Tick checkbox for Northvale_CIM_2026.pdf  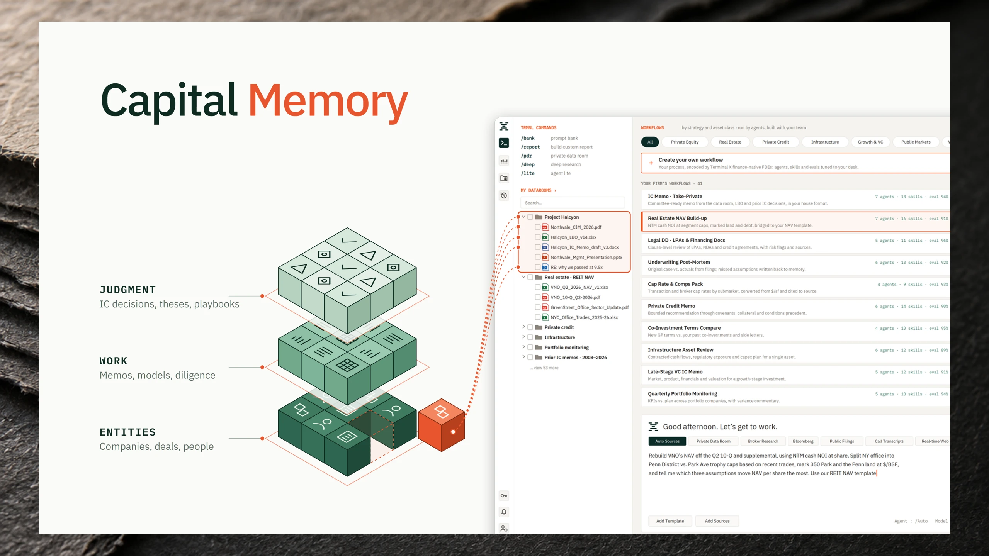(537, 227)
